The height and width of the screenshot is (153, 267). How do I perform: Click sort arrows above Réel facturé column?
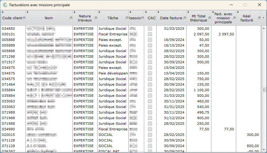point(238,12)
